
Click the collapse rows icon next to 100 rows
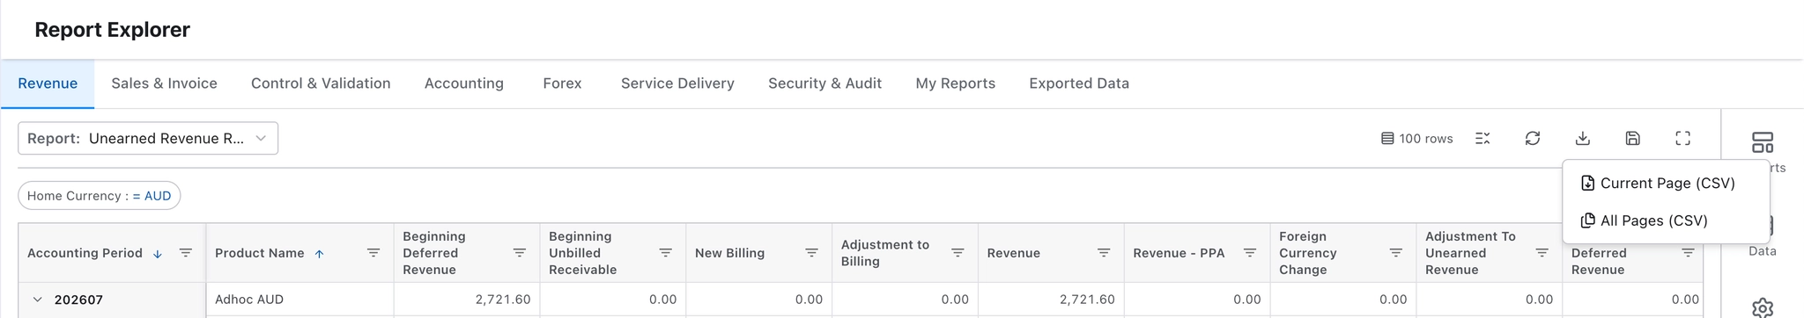[1482, 138]
